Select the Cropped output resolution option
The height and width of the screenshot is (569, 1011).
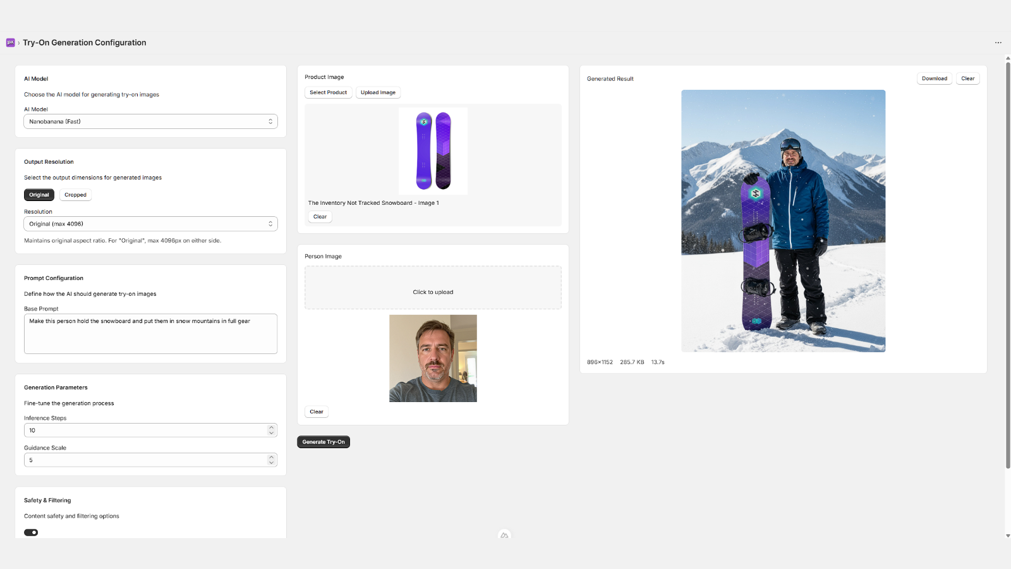[75, 195]
